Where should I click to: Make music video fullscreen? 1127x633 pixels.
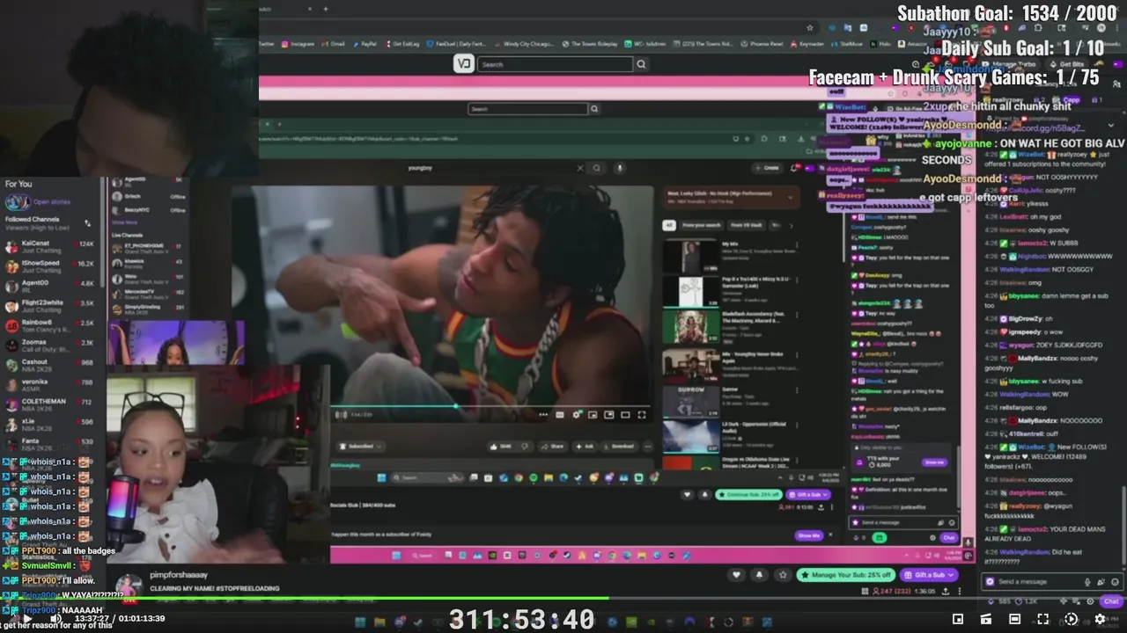(x=641, y=415)
